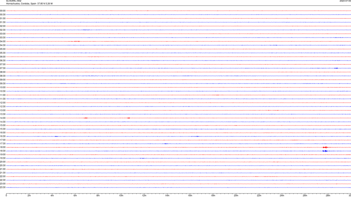Click the 11:00 time label
The height and width of the screenshot is (197, 351).
[x=3, y=95]
